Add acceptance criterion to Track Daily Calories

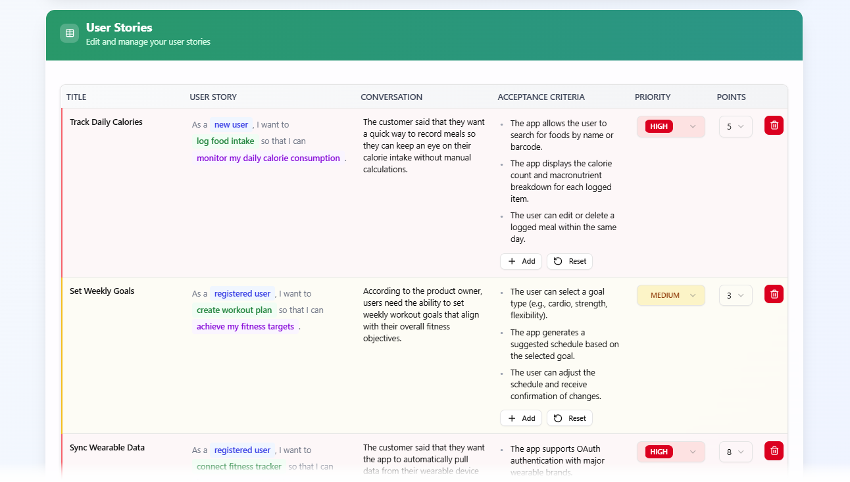pos(521,261)
